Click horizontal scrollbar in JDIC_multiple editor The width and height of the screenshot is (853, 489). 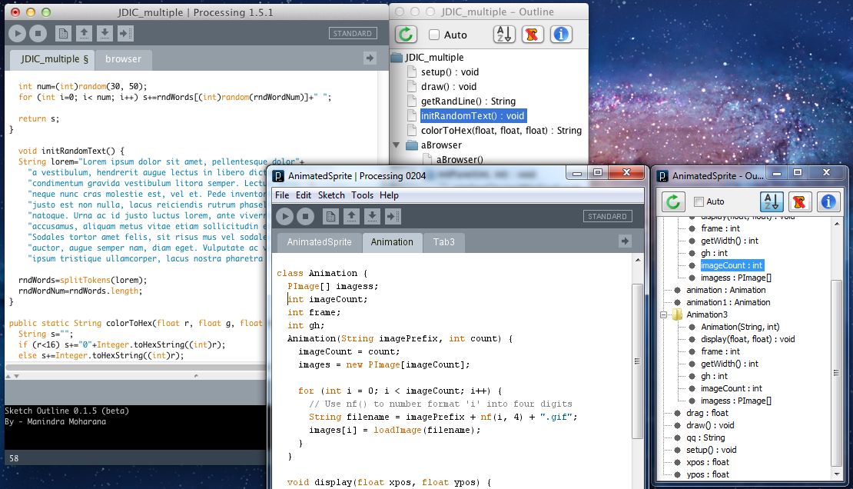click(x=135, y=367)
